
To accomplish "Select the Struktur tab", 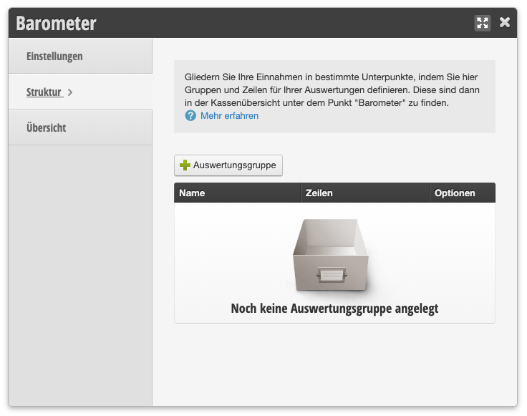I will [x=44, y=92].
